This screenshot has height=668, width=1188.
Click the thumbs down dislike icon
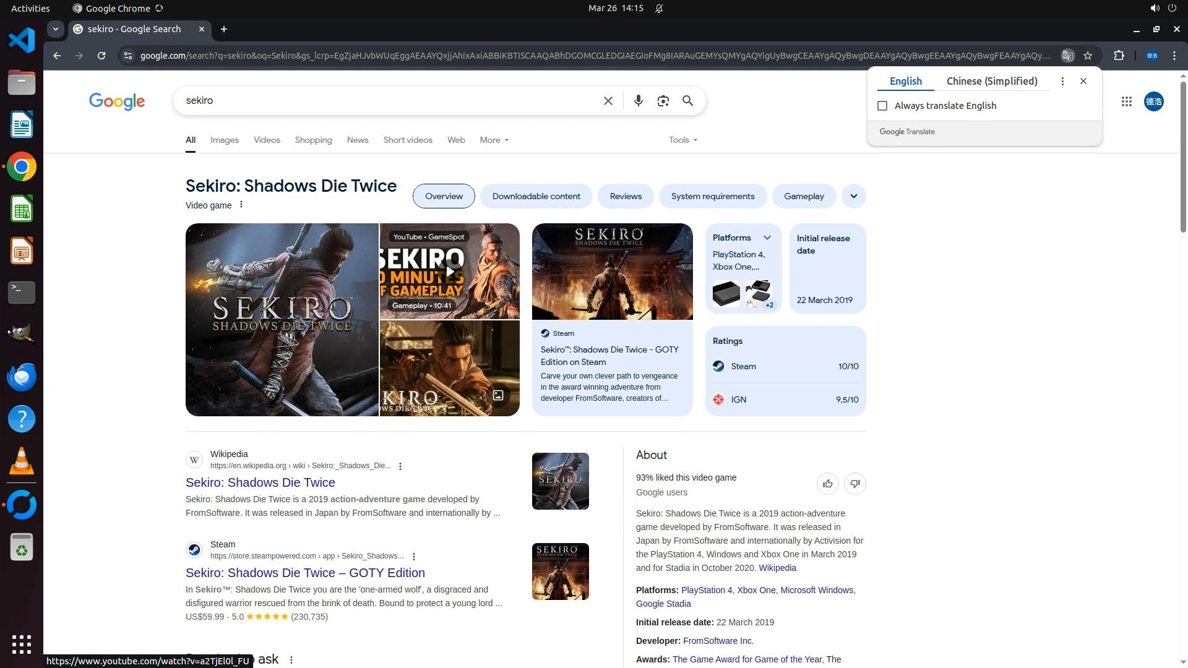click(854, 484)
